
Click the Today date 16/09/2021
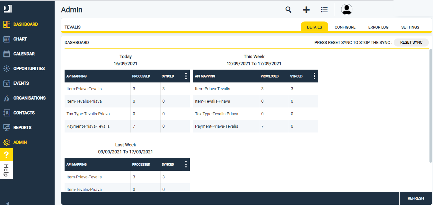[125, 64]
